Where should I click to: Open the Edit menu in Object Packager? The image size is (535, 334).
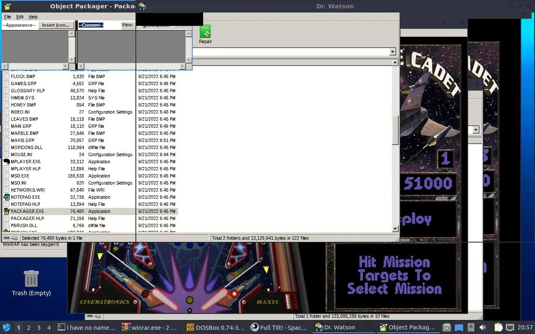click(20, 17)
